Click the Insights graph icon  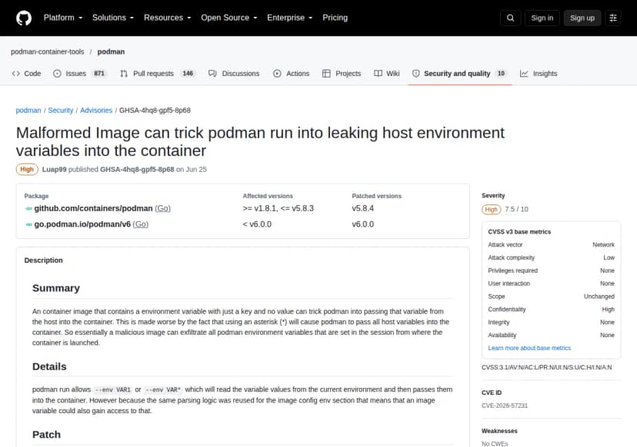coord(524,74)
